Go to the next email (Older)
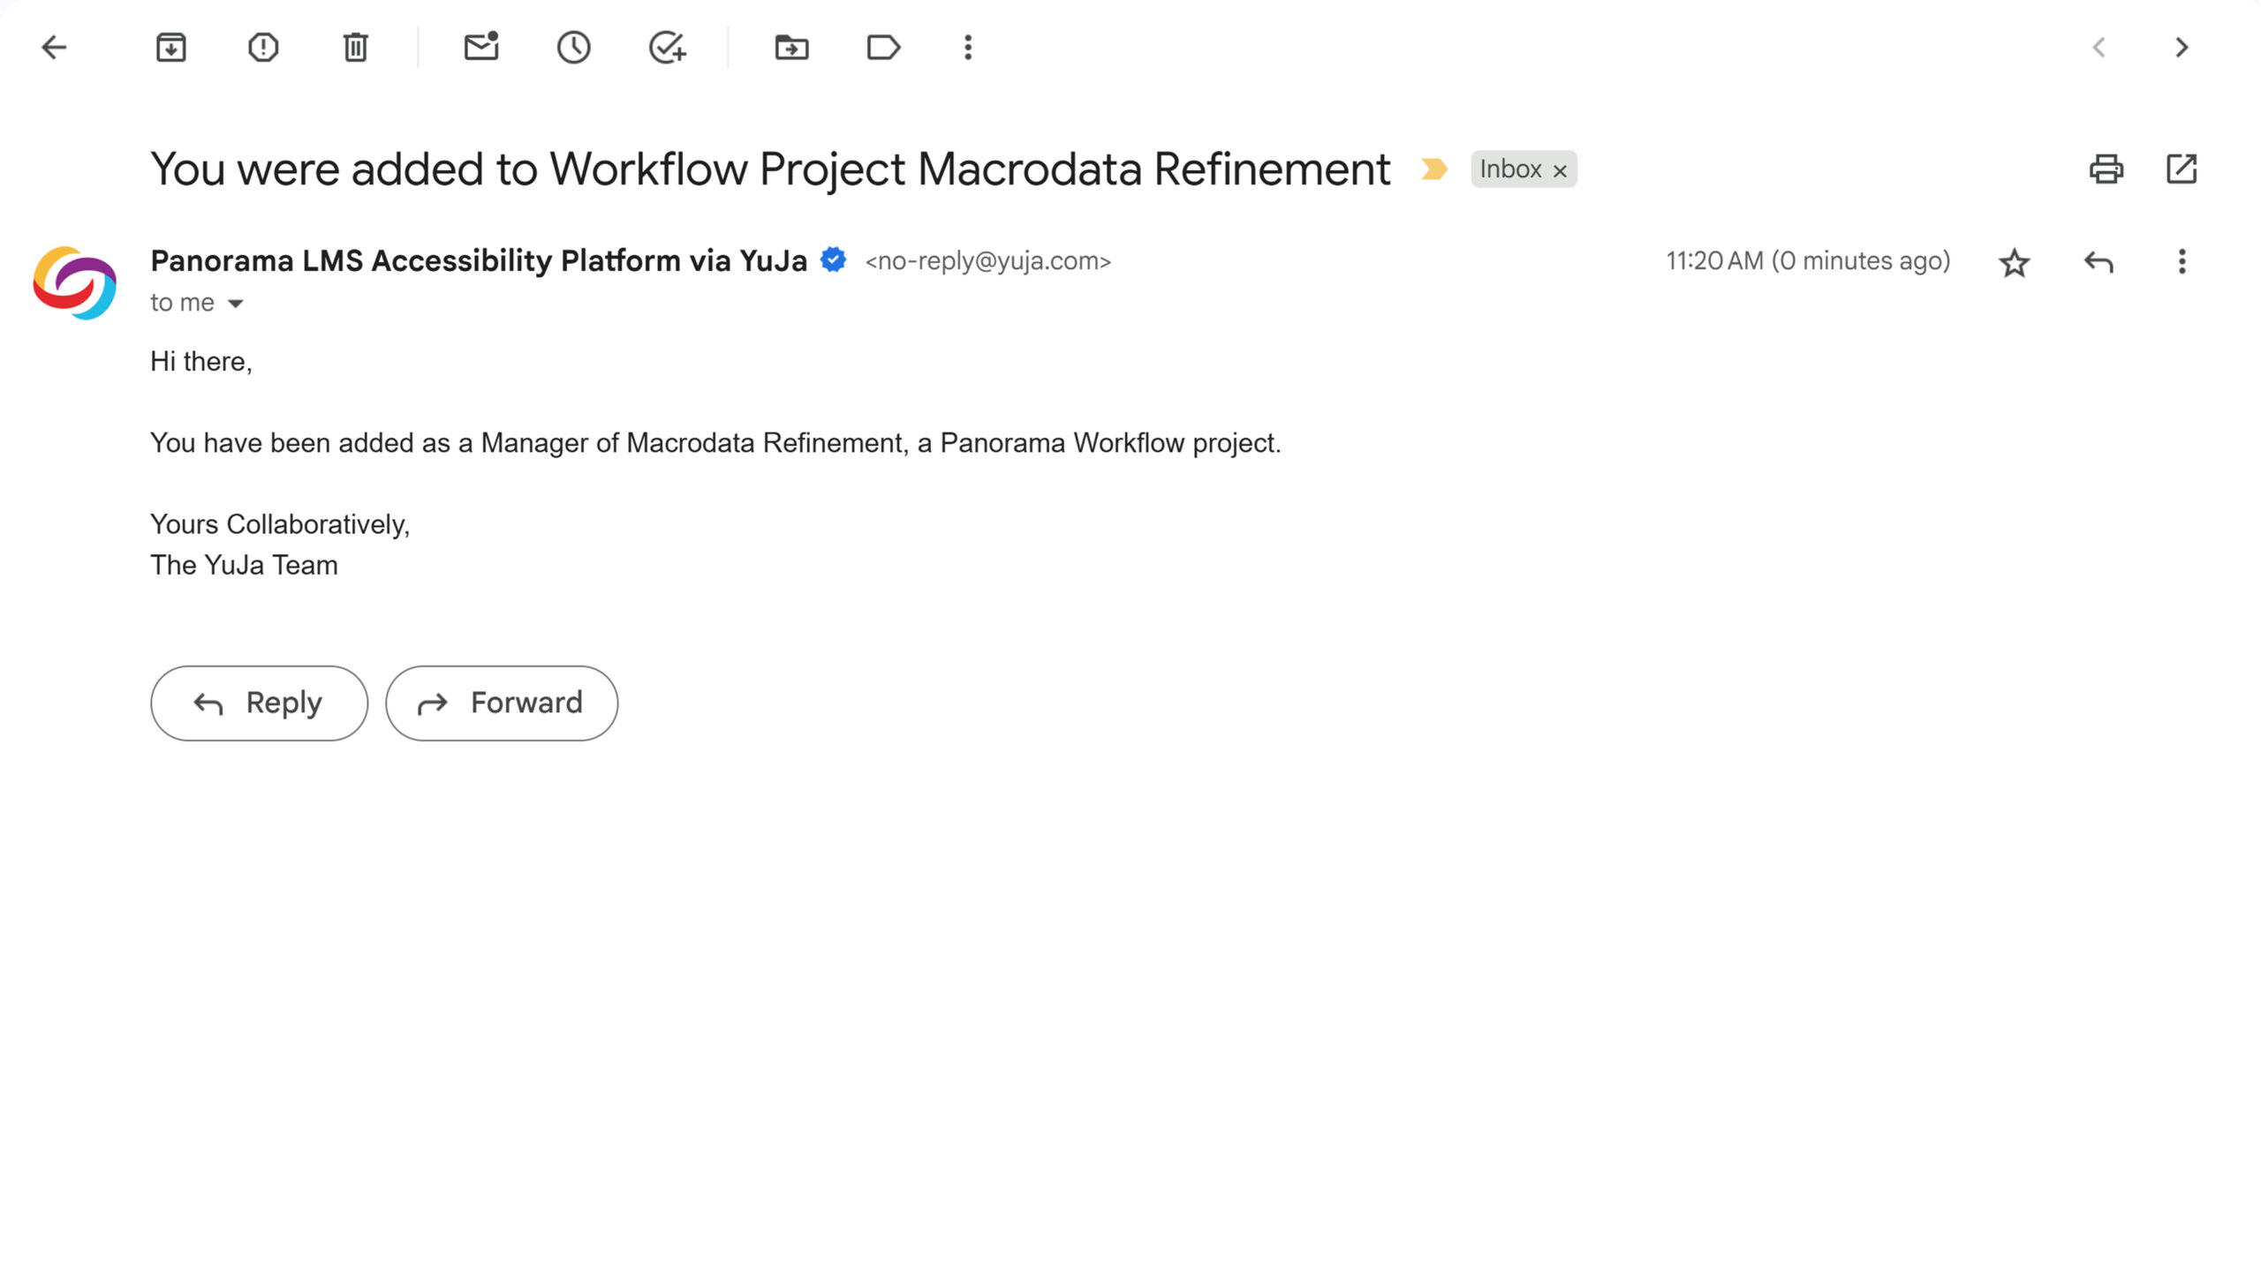 tap(2182, 48)
